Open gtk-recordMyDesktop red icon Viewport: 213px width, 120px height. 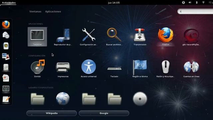pyautogui.click(x=191, y=36)
